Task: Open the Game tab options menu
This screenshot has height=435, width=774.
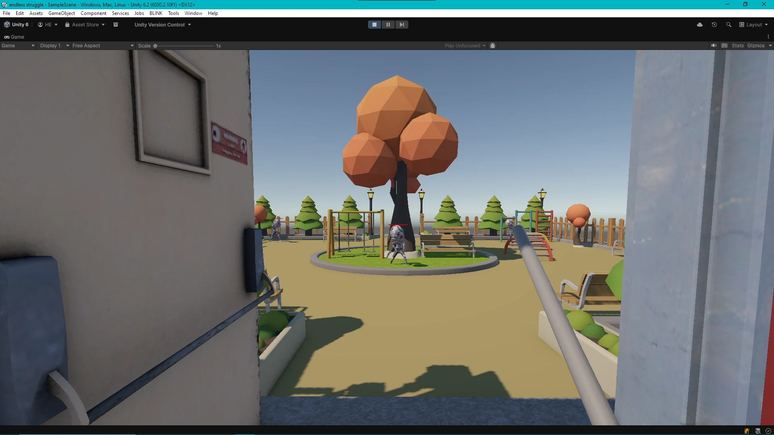Action: (x=768, y=37)
